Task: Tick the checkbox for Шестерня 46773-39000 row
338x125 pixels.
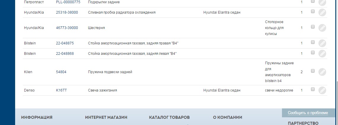Action: 313,27
